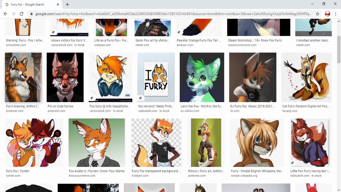Image resolution: width=341 pixels, height=192 pixels.
Task: Open the Furry drawing, Anthro thumbnail
Action: tap(23, 77)
